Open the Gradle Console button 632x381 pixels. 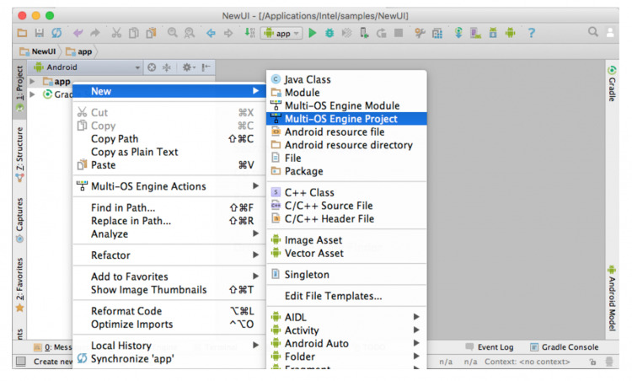[x=564, y=347]
